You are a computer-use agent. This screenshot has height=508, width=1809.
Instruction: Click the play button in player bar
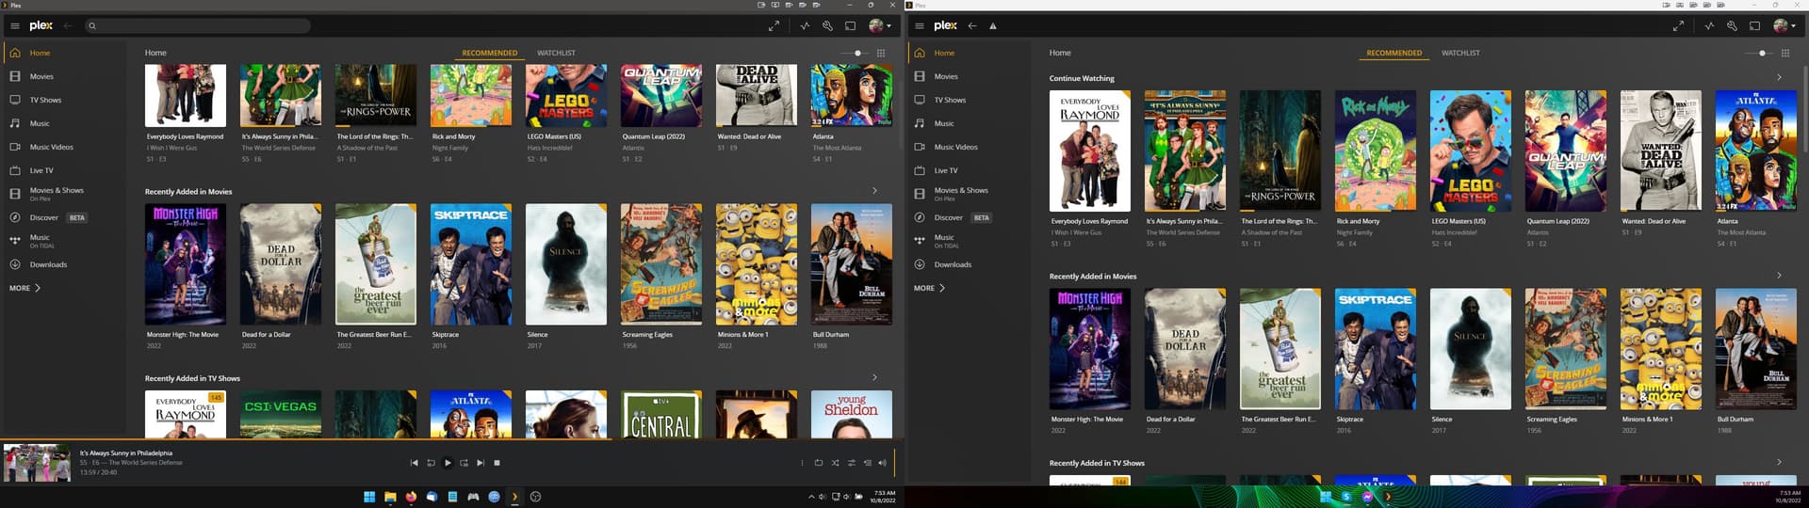[x=448, y=463]
